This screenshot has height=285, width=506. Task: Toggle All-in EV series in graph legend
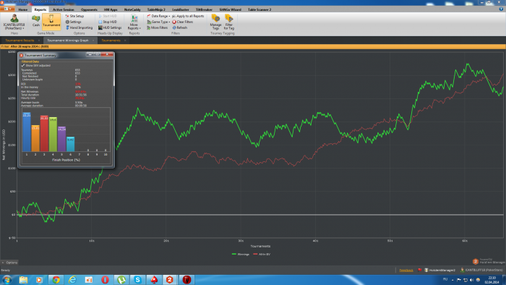coord(262,255)
